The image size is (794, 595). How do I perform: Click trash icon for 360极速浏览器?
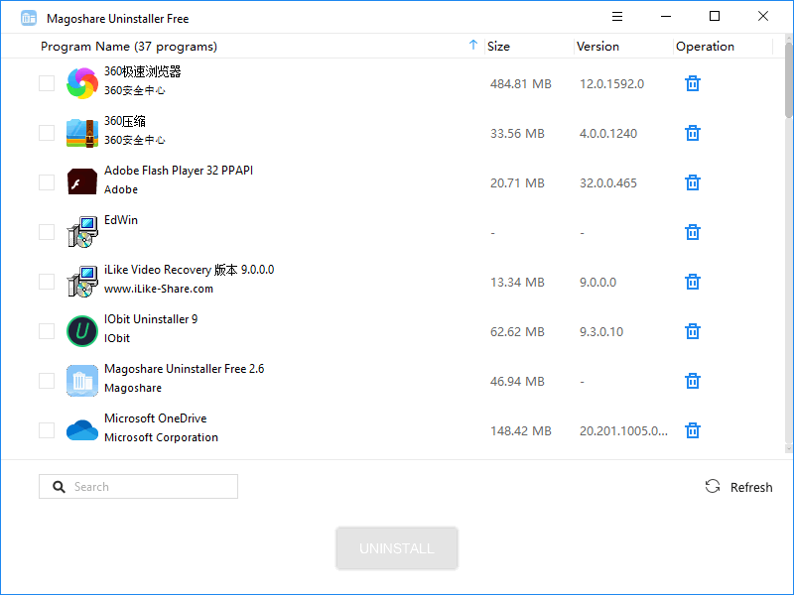[693, 83]
